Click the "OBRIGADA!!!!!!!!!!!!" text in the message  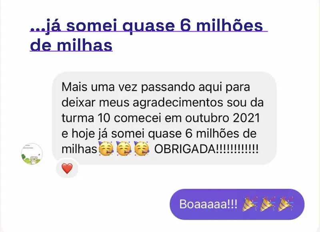pyautogui.click(x=206, y=149)
